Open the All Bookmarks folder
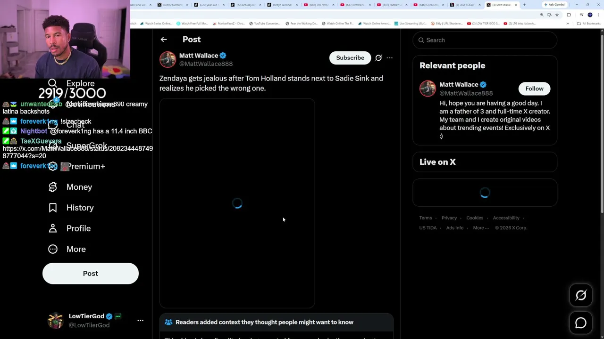604x339 pixels. (x=588, y=24)
